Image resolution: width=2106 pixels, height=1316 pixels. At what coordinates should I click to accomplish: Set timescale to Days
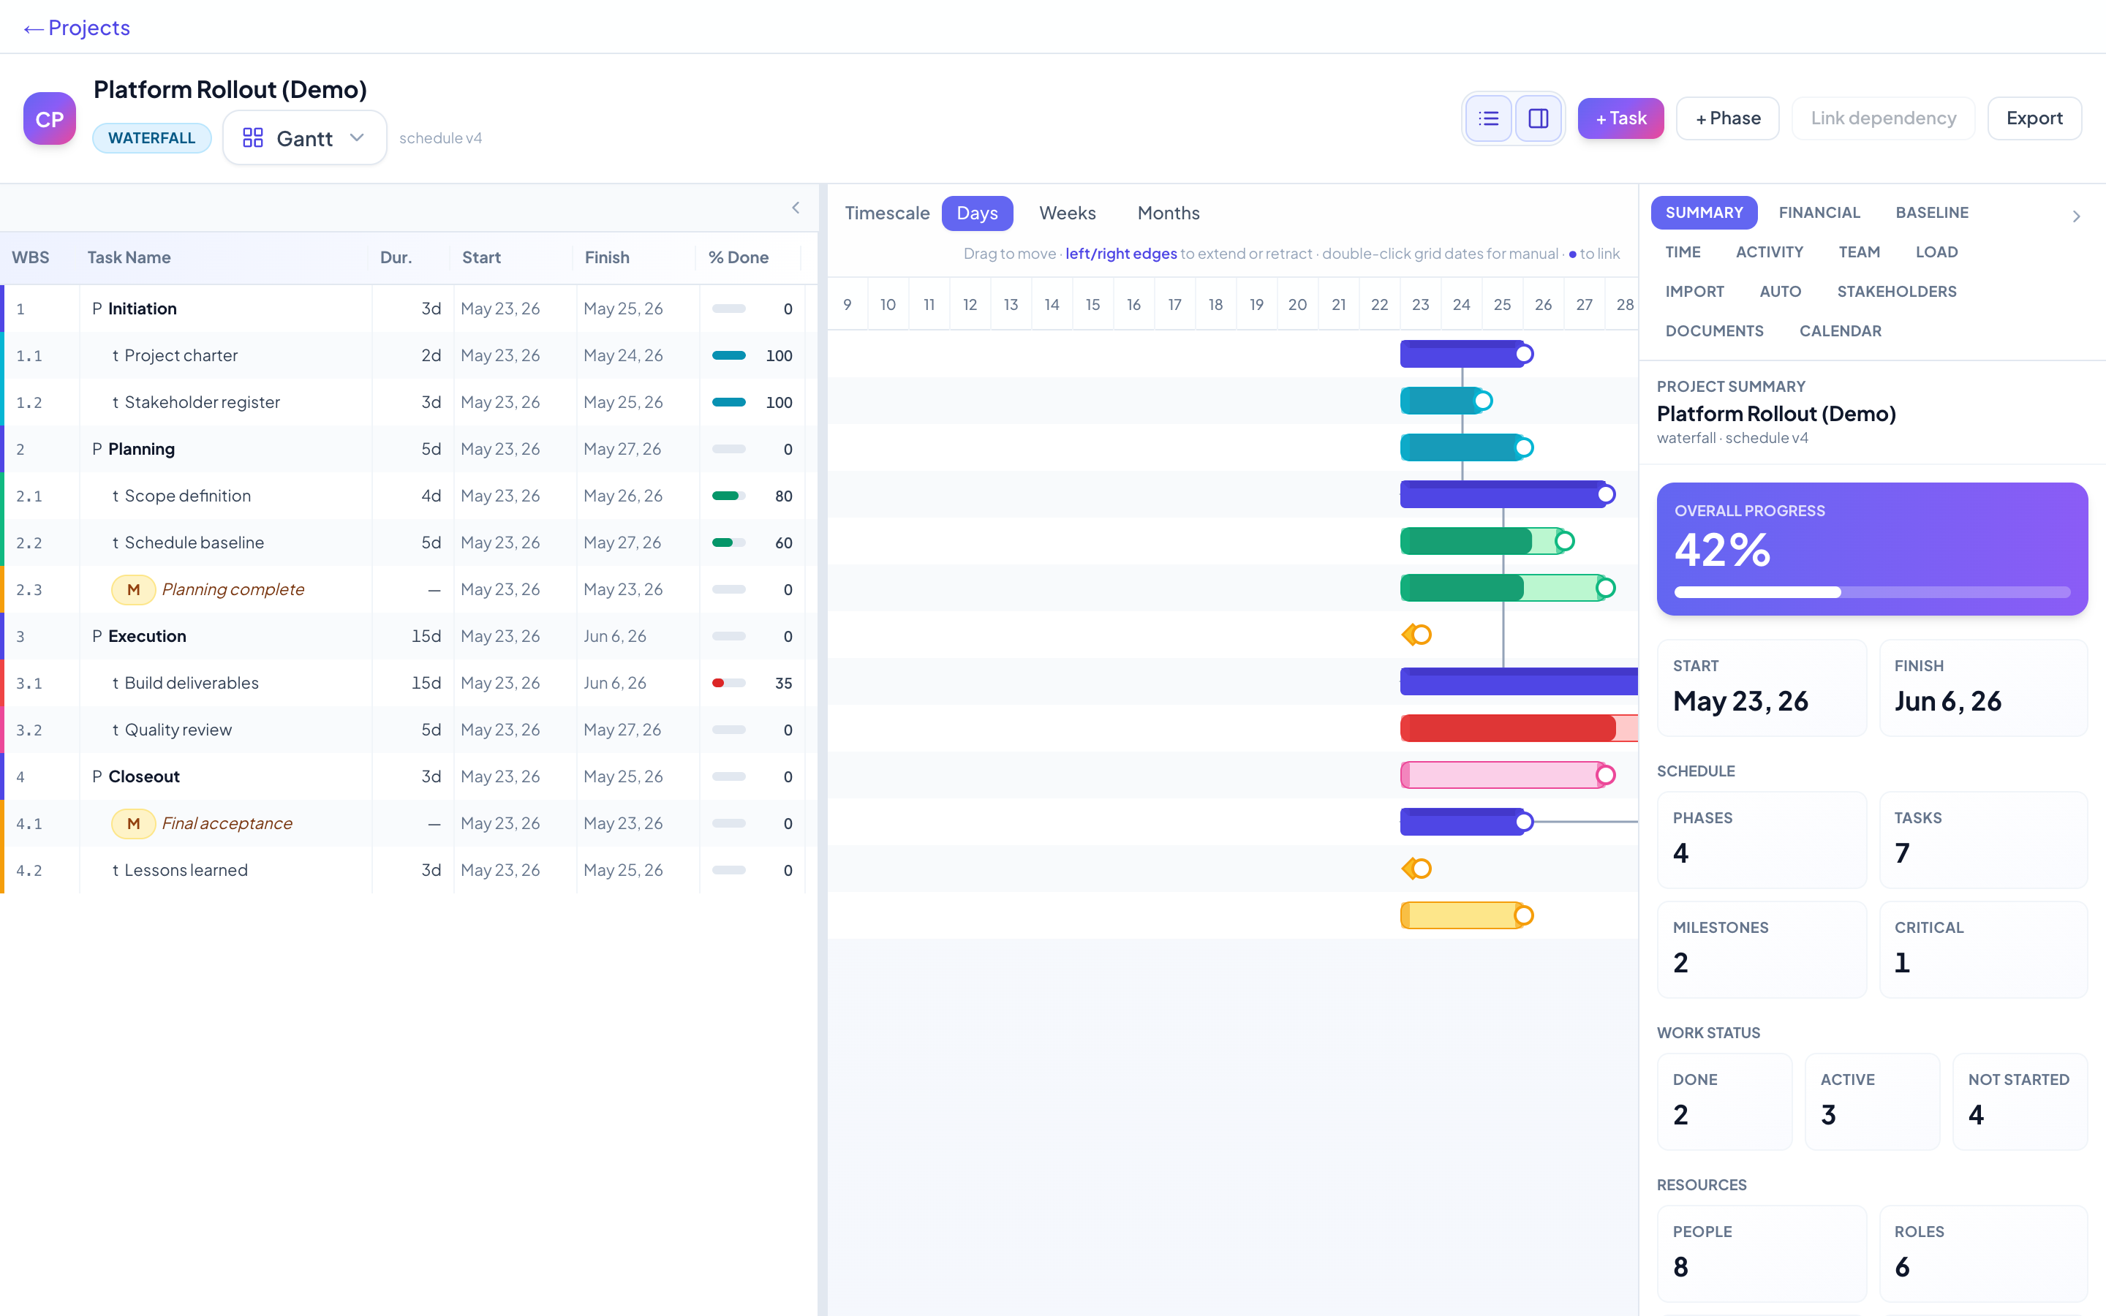pyautogui.click(x=976, y=213)
